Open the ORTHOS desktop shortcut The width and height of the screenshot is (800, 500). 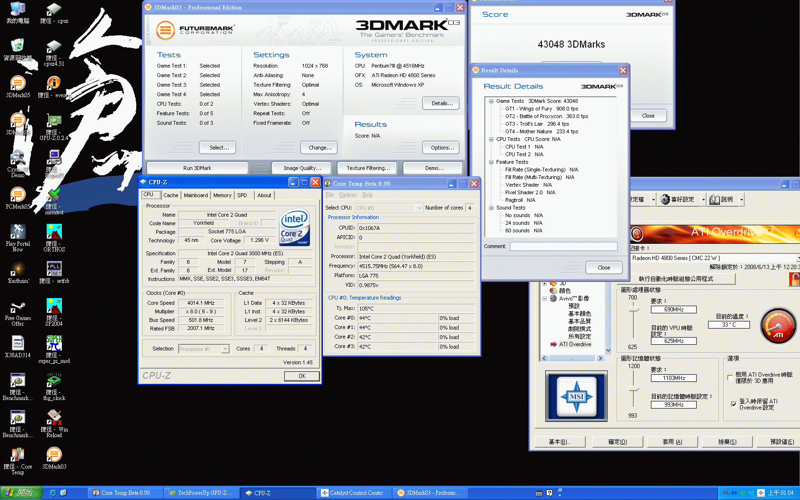pos(54,238)
